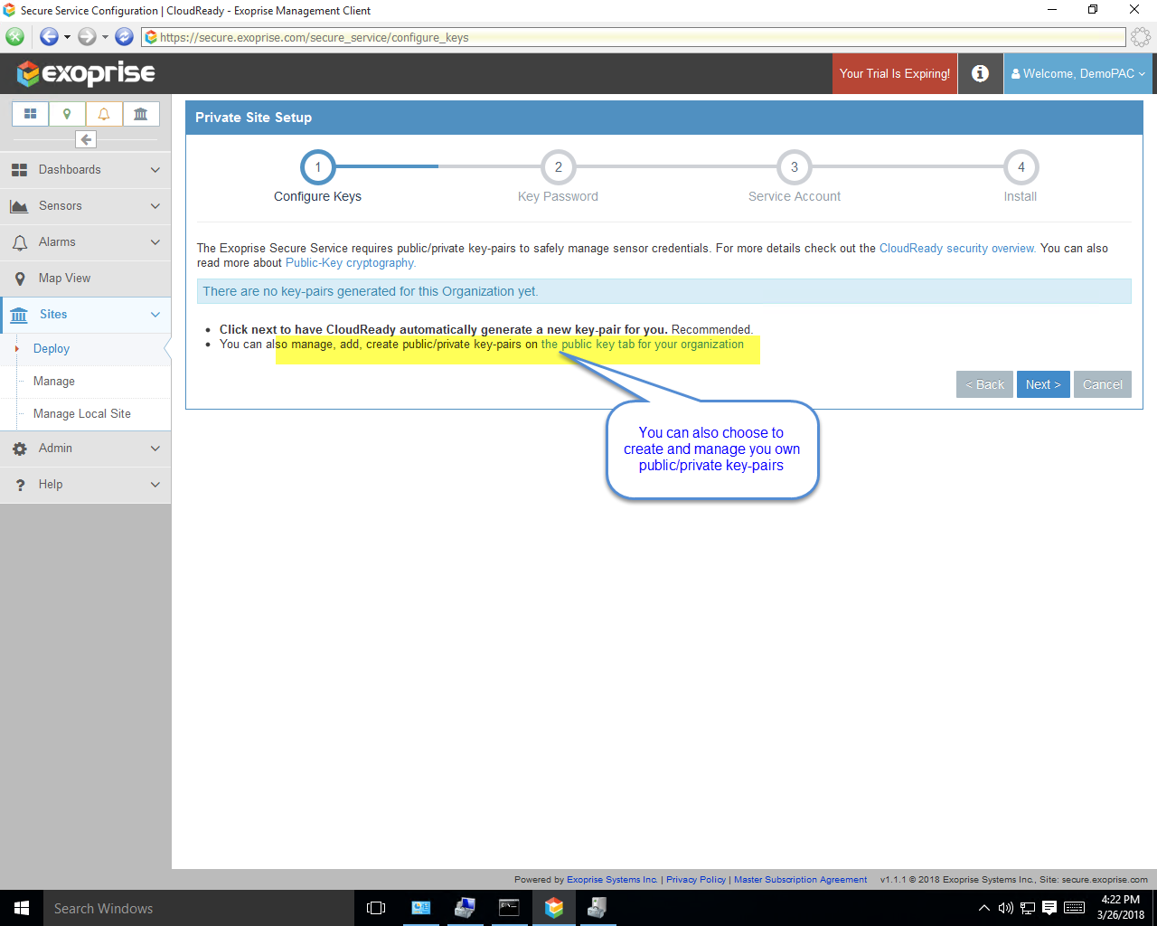Open the command prompt taskbar icon

click(510, 908)
